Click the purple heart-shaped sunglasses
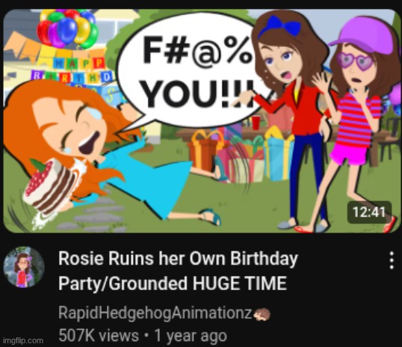Viewport: 402px width, 347px height. 355,61
